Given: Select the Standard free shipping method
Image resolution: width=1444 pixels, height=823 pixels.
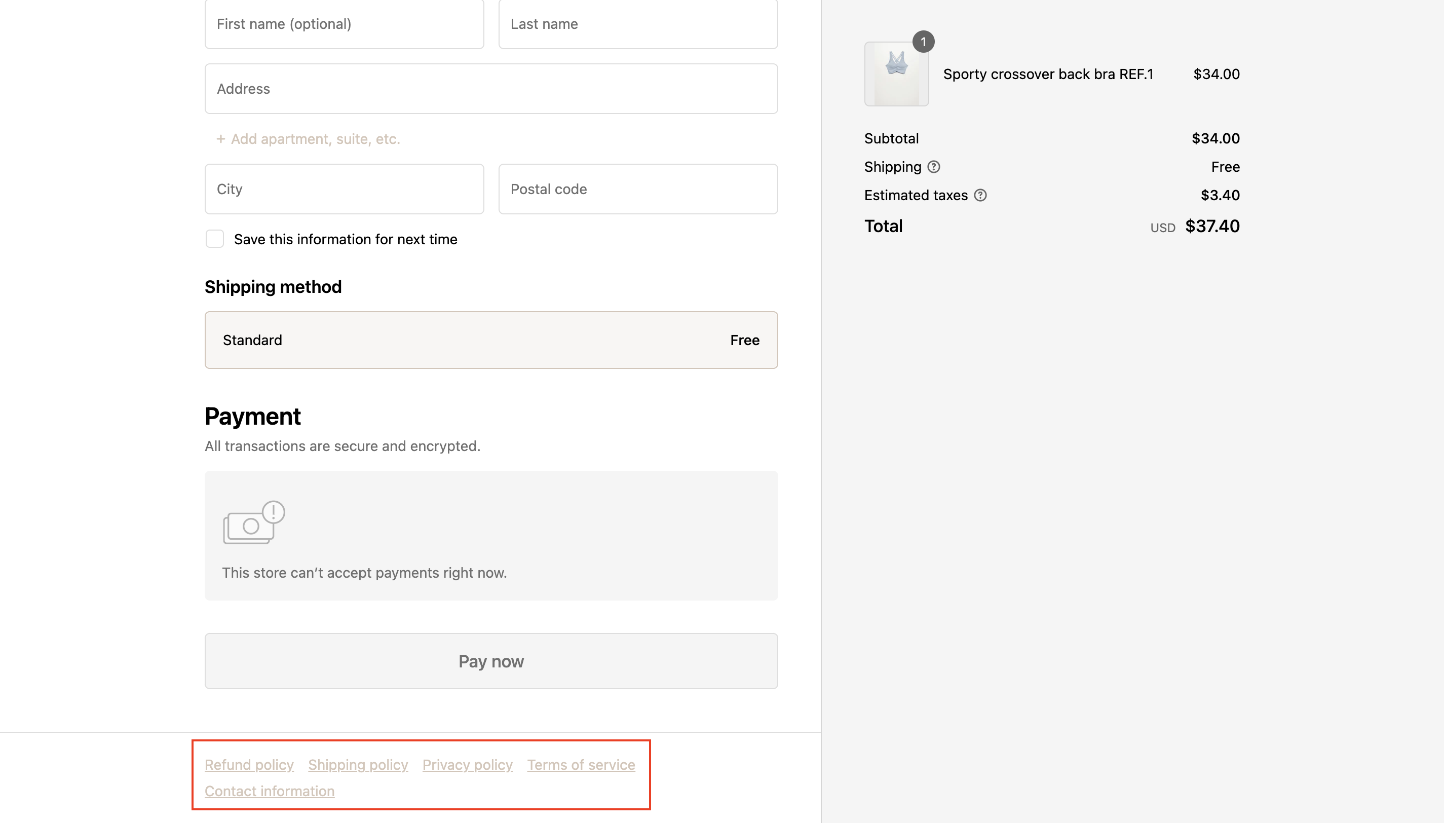Looking at the screenshot, I should click(491, 340).
